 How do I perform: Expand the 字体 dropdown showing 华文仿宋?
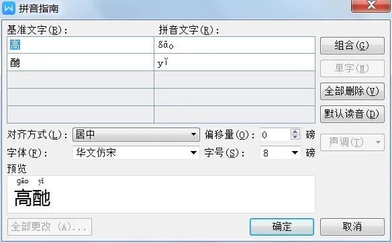point(136,152)
